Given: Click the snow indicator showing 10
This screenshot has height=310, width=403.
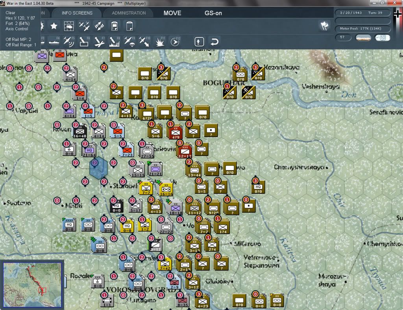Looking at the screenshot, I should tap(382, 38).
